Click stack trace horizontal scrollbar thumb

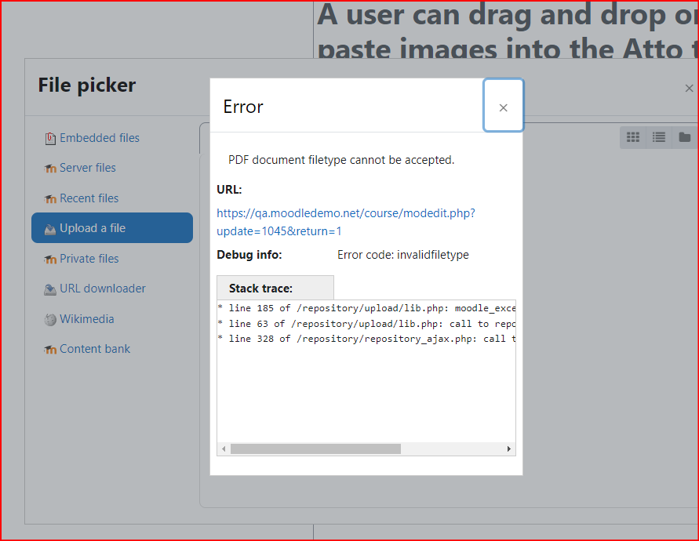coord(315,448)
